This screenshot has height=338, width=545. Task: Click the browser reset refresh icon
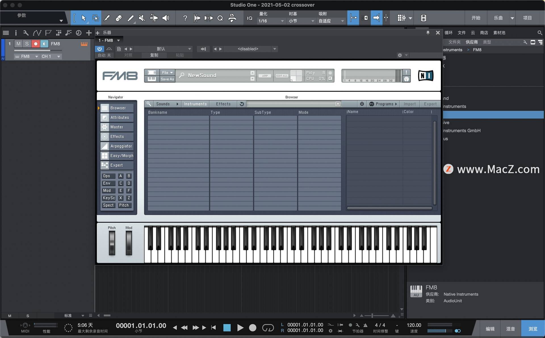[242, 104]
